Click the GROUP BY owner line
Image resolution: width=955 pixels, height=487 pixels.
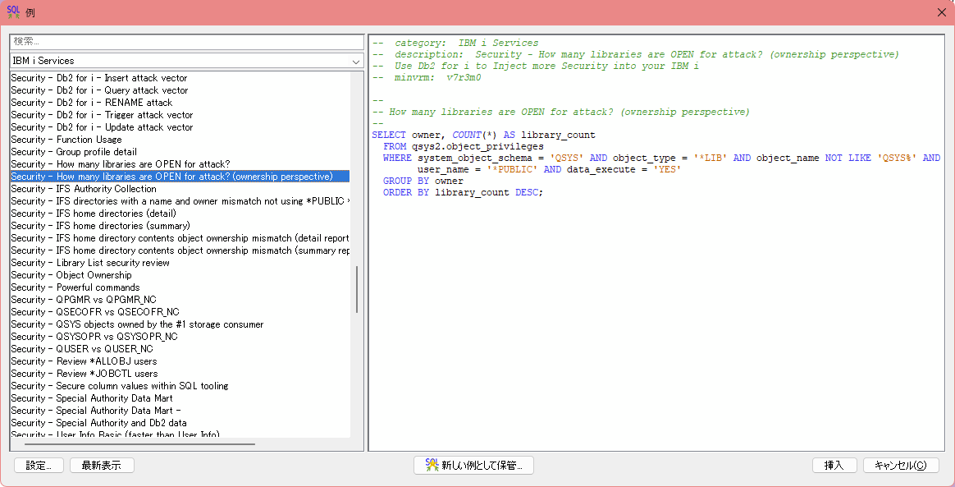click(x=423, y=181)
